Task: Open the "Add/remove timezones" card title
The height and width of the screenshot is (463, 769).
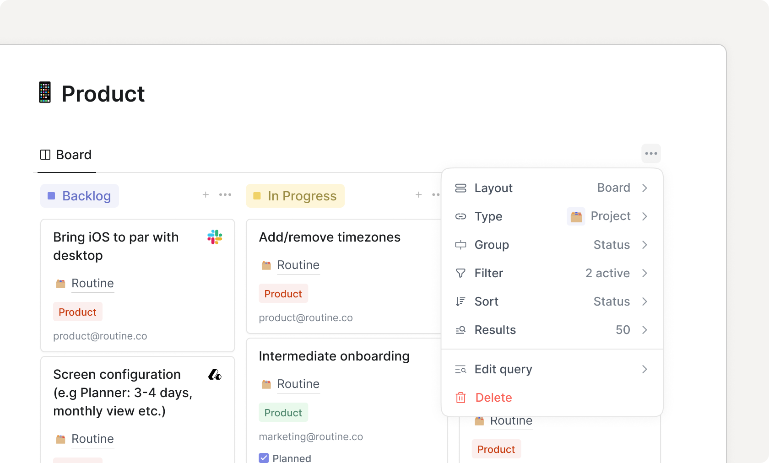Action: coord(330,237)
